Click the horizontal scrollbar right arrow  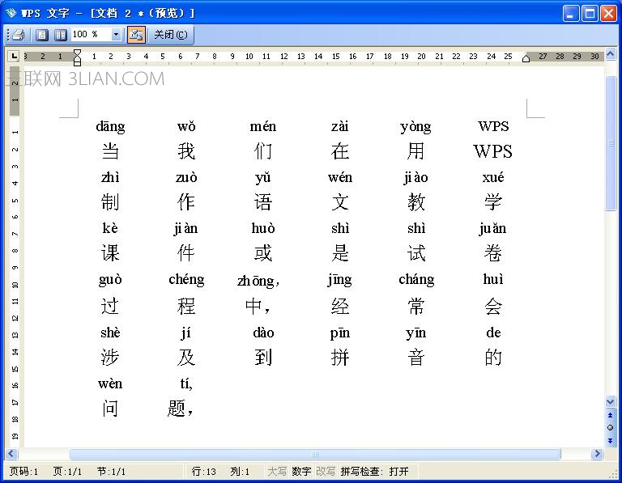pos(597,454)
